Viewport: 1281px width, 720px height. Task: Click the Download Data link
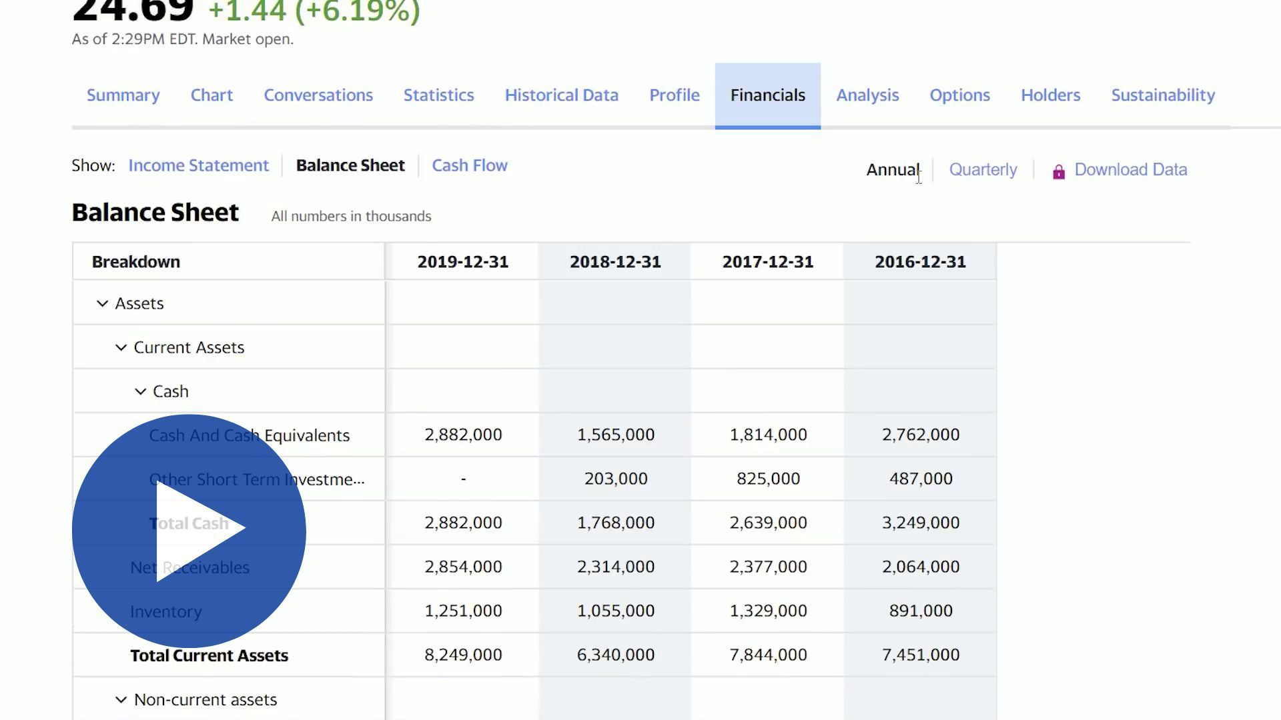tap(1130, 170)
